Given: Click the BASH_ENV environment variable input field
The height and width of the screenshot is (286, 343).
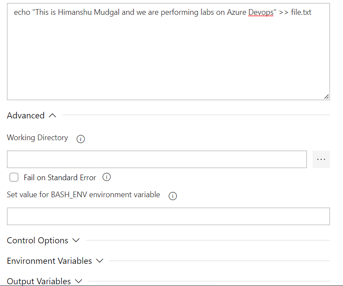Looking at the screenshot, I should (x=168, y=216).
